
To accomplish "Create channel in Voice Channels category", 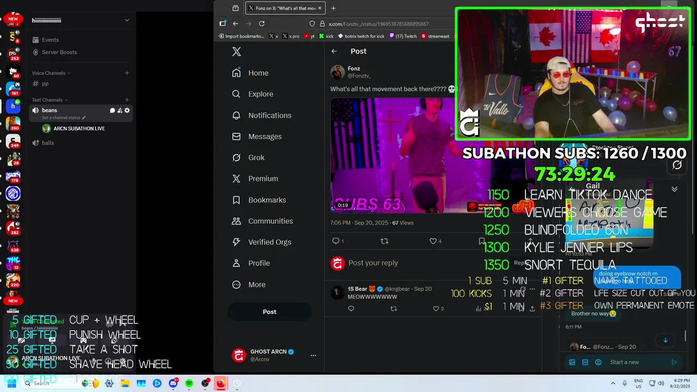I will pos(127,73).
